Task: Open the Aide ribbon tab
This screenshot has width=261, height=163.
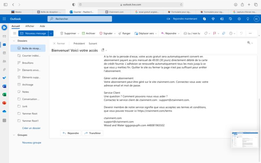Action: [42, 26]
